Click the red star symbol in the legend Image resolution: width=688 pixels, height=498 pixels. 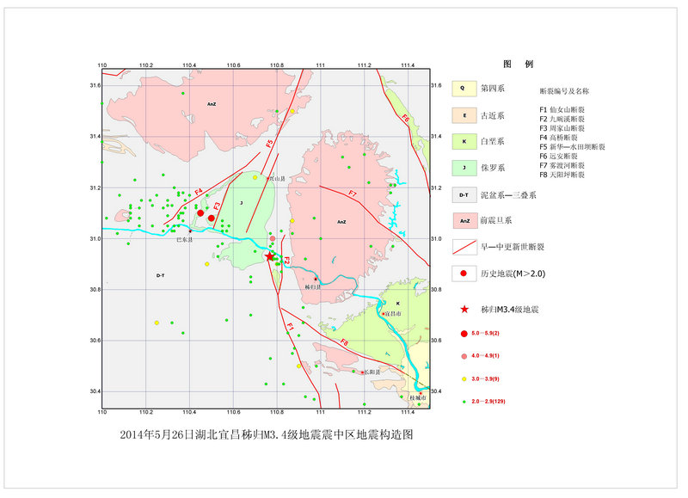464,309
